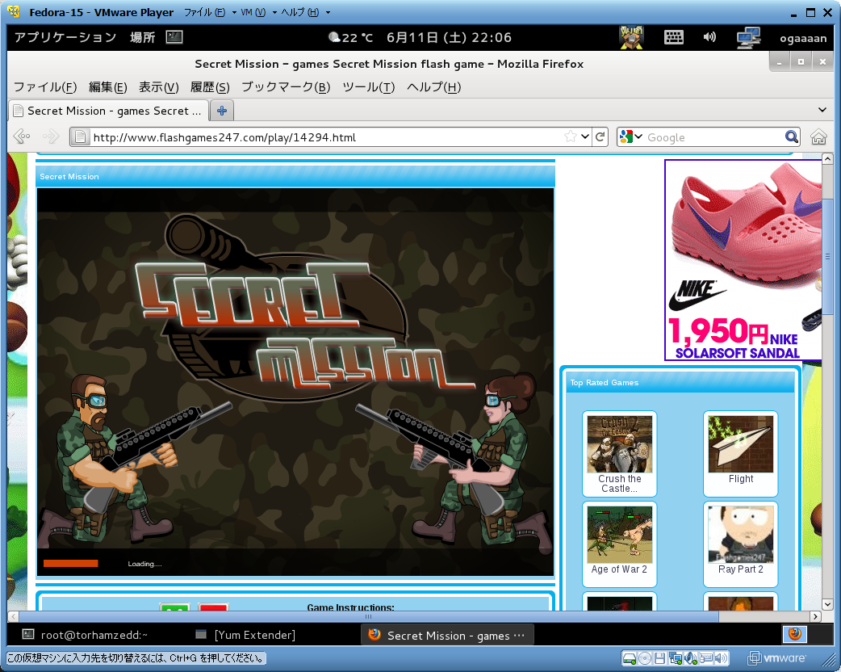Open Firefox ツール(T) menu
The height and width of the screenshot is (672, 841).
point(369,87)
